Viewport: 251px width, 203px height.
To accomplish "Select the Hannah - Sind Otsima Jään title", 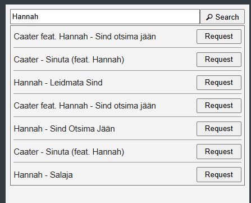I will click(64, 129).
